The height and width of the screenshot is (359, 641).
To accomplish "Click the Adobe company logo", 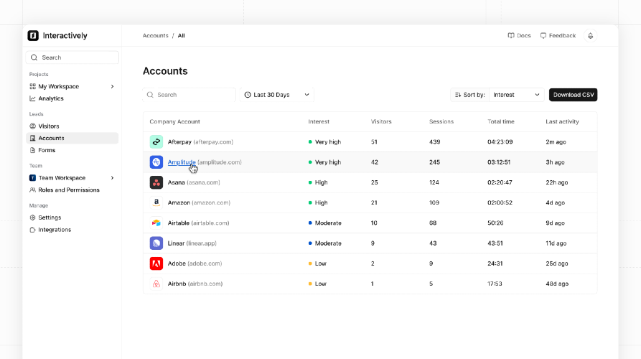I will (x=156, y=264).
